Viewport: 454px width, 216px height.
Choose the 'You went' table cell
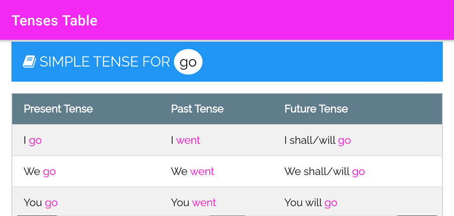click(193, 203)
